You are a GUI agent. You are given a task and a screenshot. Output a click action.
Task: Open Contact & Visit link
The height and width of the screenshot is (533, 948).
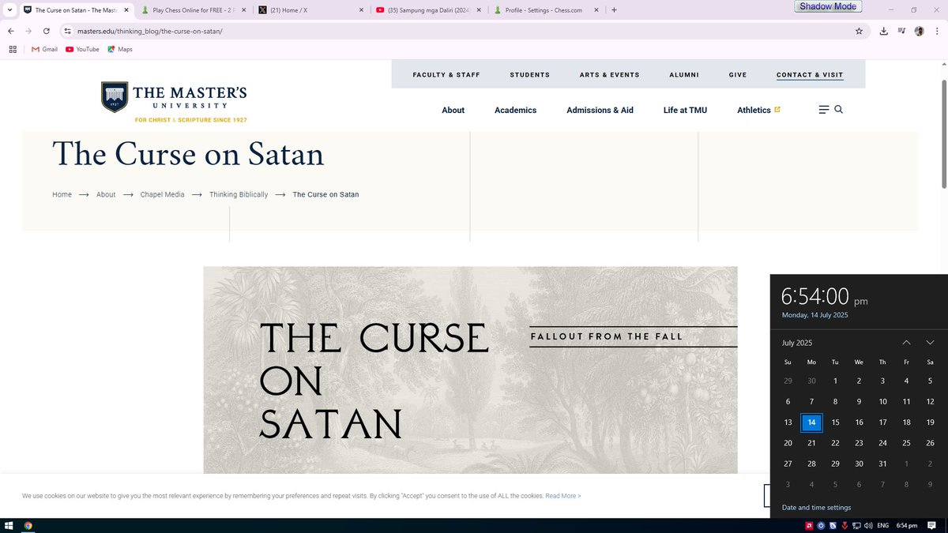[810, 75]
